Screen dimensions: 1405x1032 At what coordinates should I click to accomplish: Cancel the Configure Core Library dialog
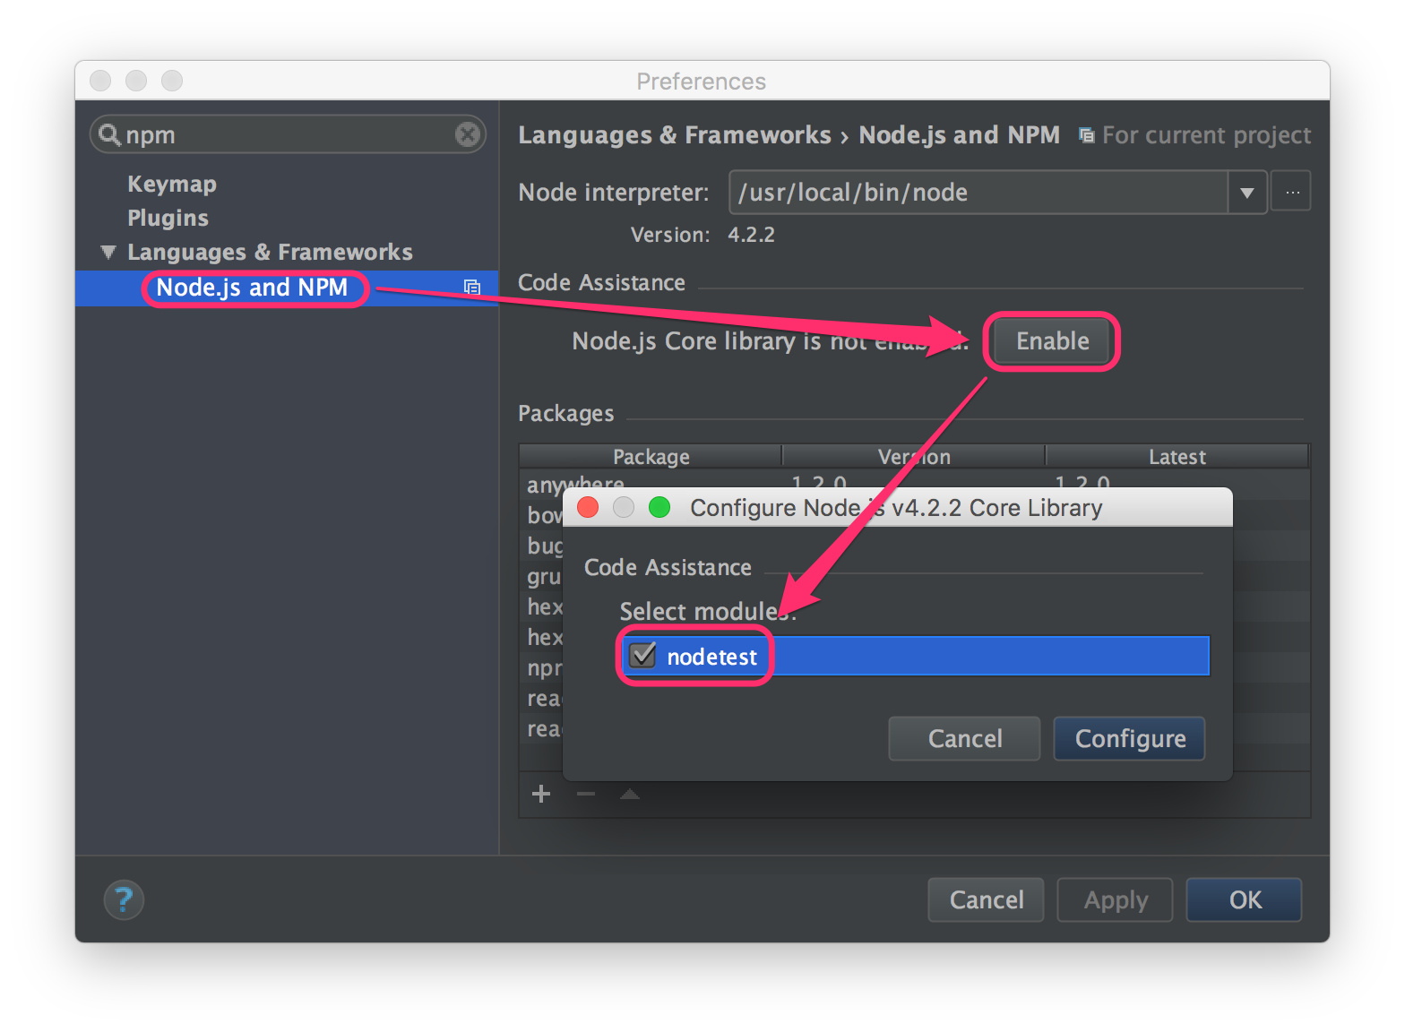tap(964, 738)
